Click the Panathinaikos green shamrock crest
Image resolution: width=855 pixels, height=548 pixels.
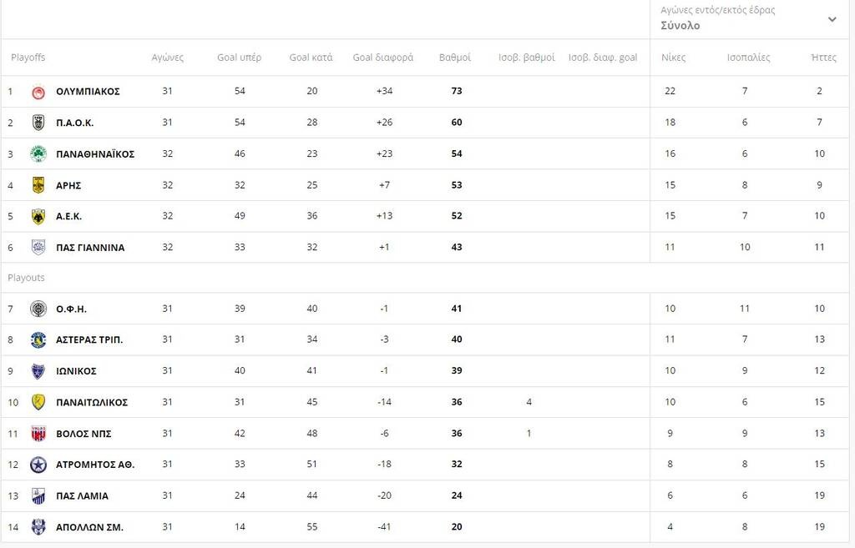pos(38,154)
